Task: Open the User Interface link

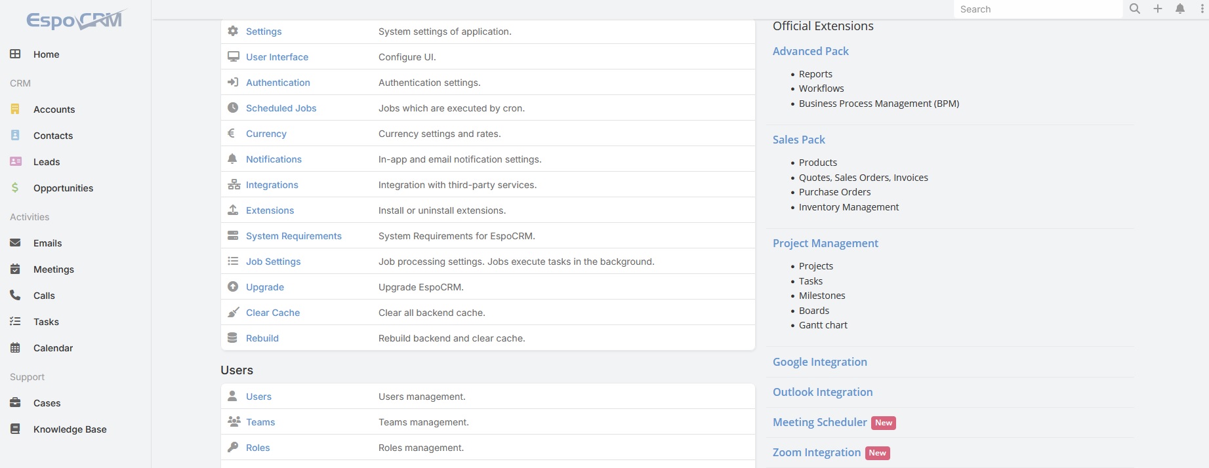Action: 277,57
